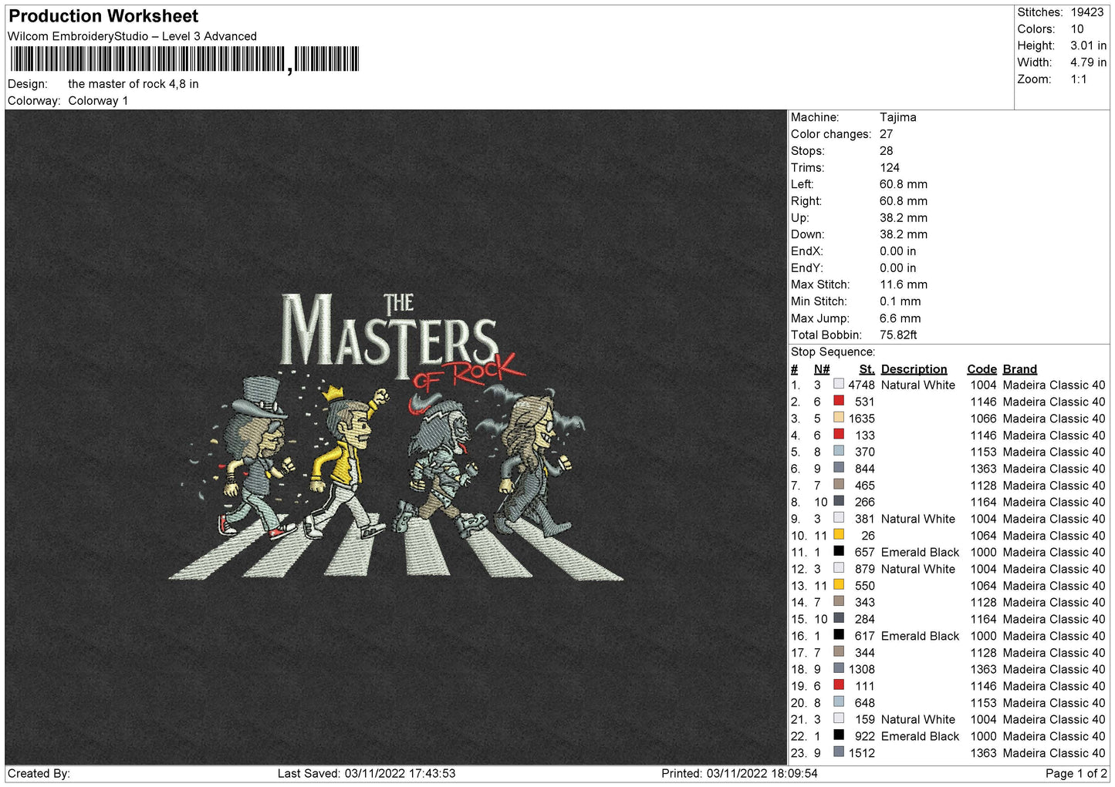
Task: Click the Min Stitch value 0.1 mm
Action: coord(900,301)
